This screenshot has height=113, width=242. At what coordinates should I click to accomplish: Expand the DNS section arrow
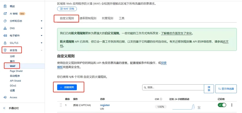(x=41, y=28)
